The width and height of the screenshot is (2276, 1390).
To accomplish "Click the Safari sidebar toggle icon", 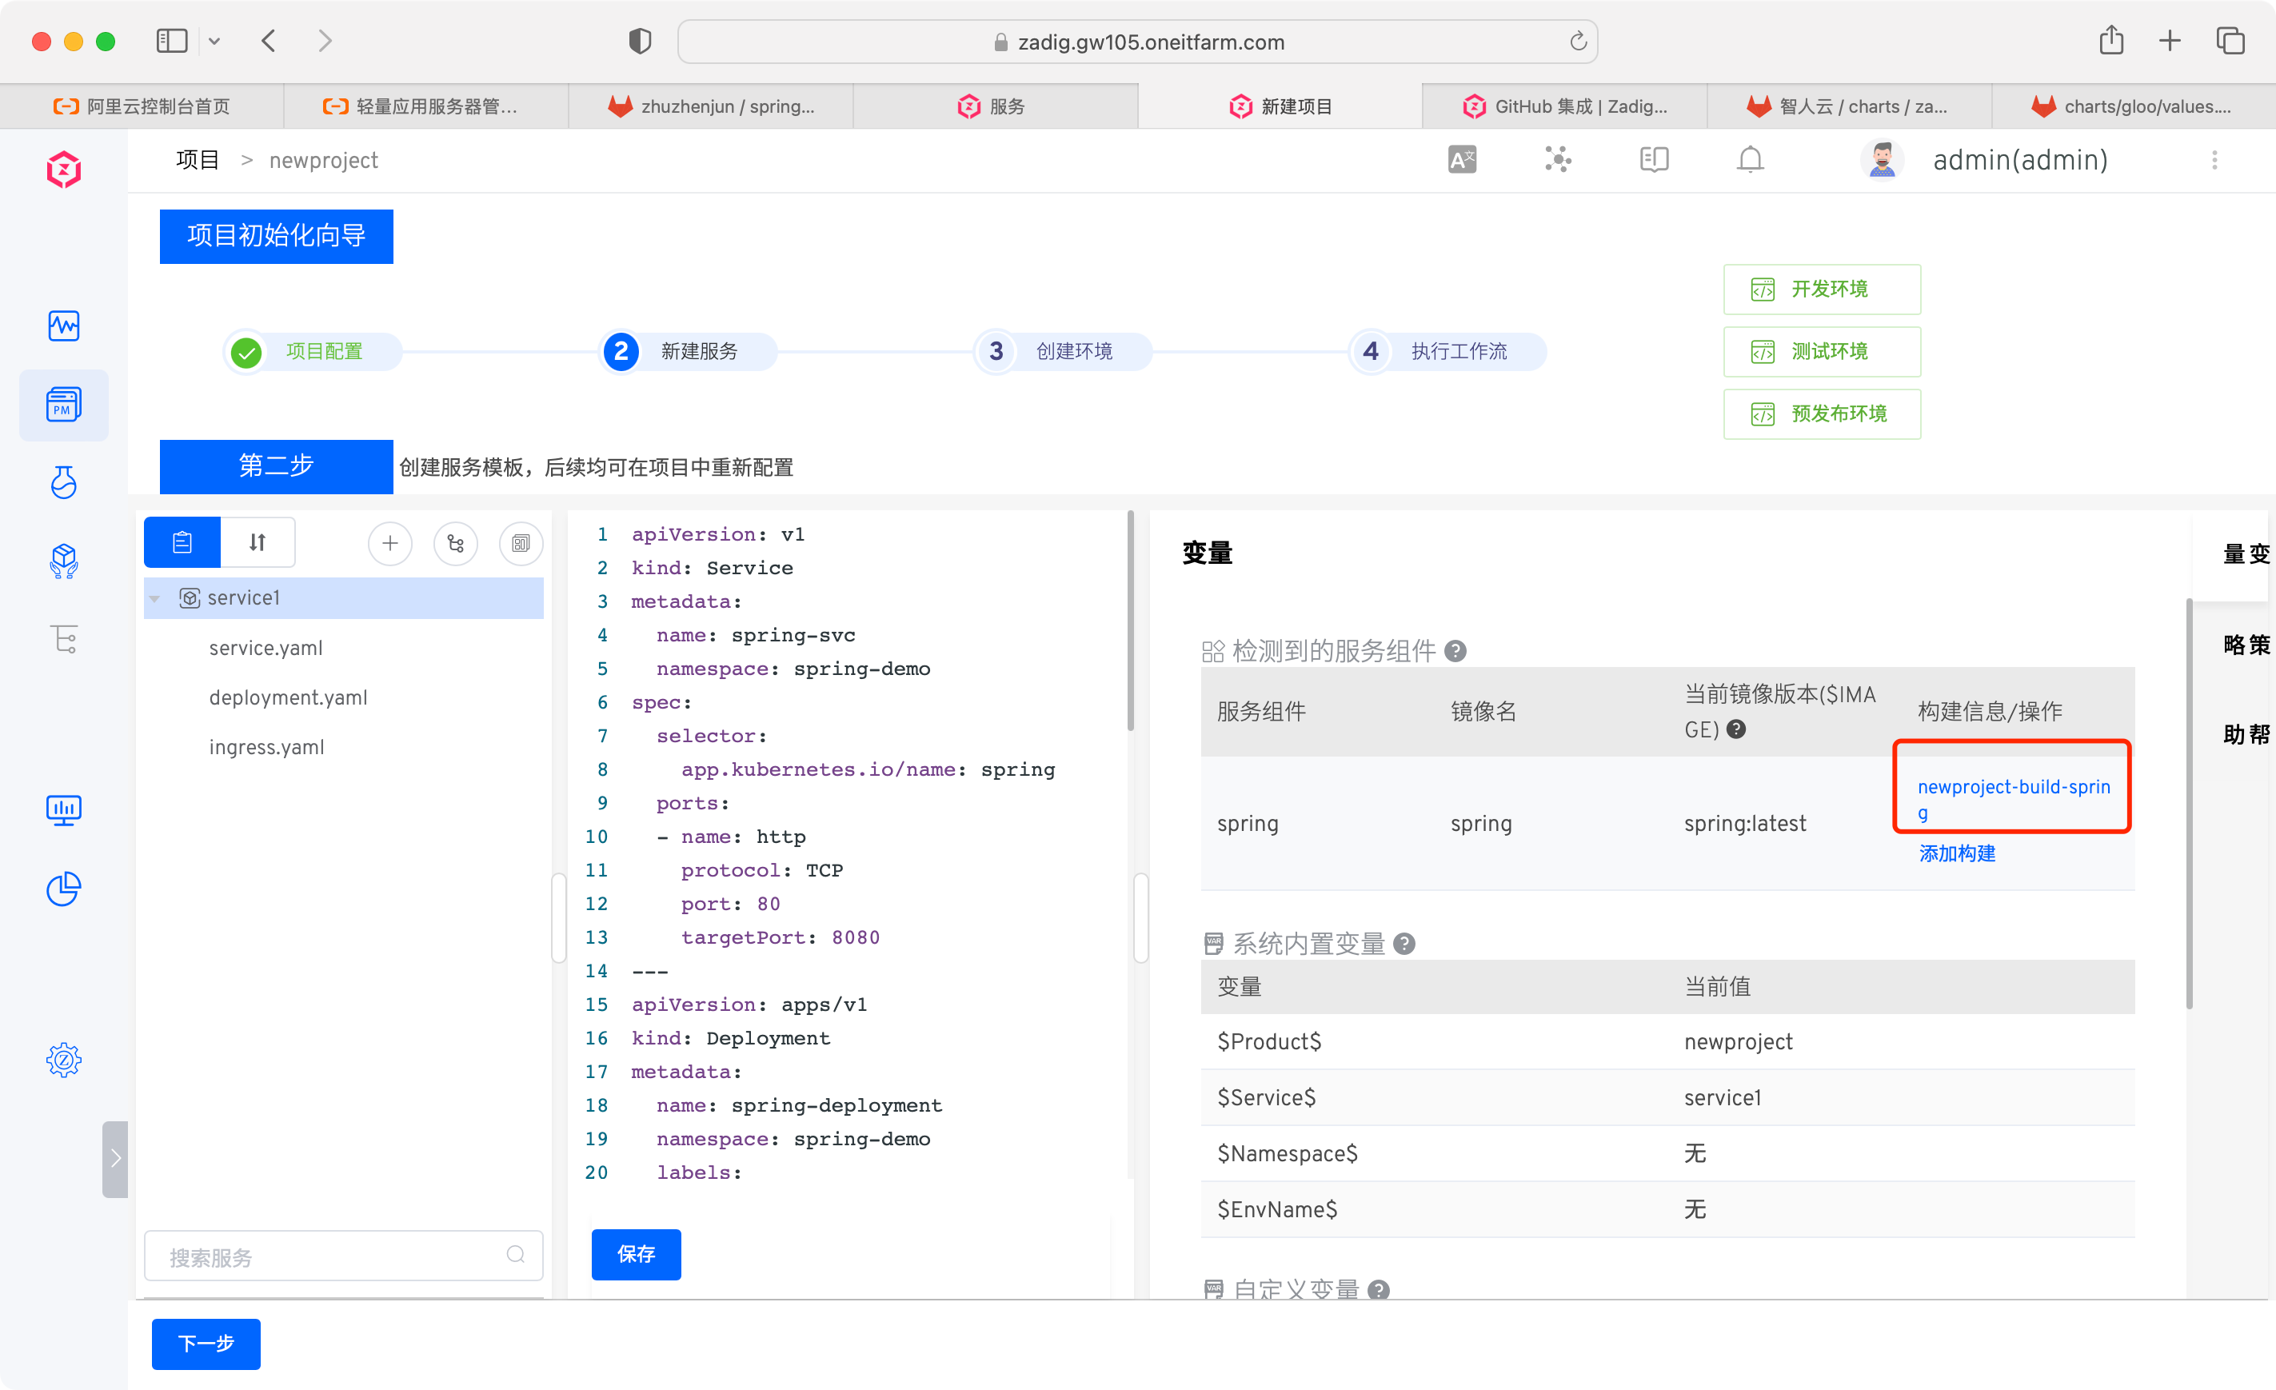I will [x=172, y=41].
